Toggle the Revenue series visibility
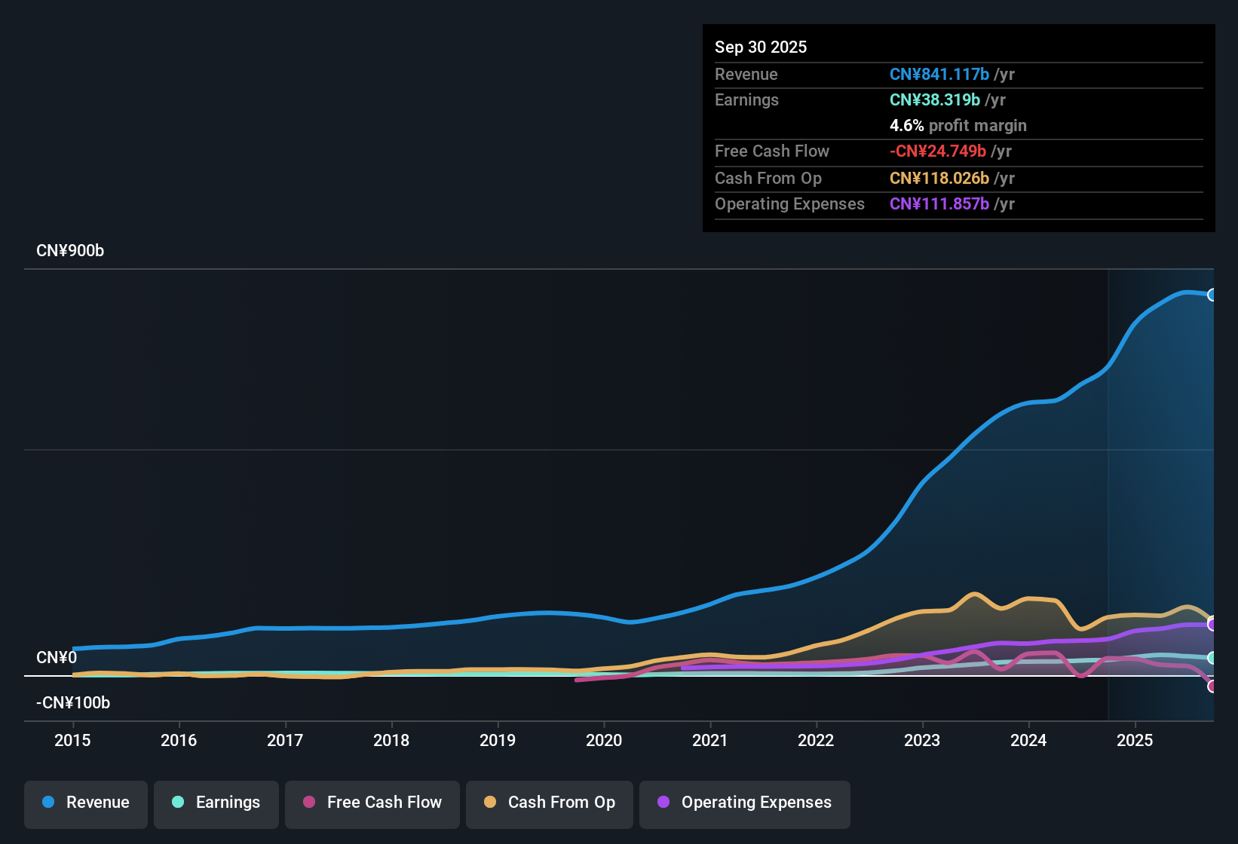 tap(85, 803)
